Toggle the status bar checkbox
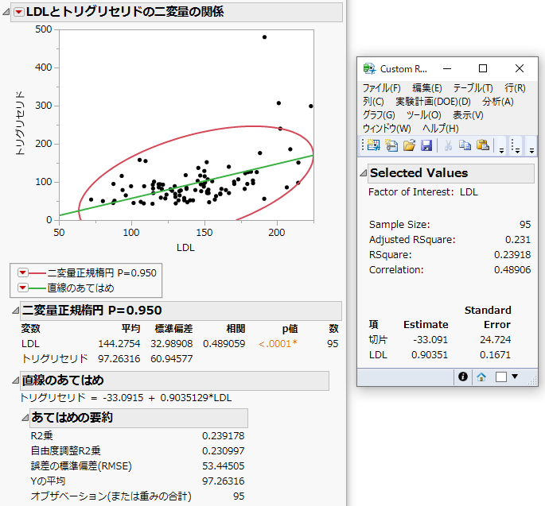This screenshot has width=545, height=506. [x=501, y=377]
